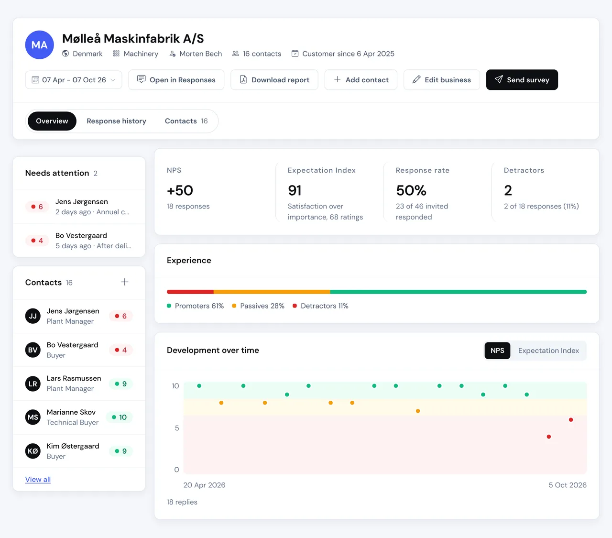
Task: Open the 07 Apr – 07 Oct 26 date range dropdown
Action: coord(74,80)
